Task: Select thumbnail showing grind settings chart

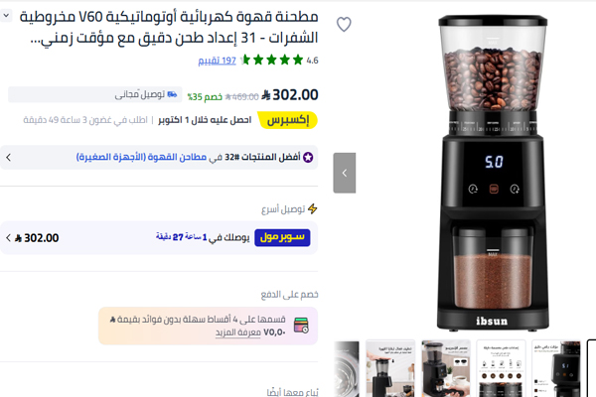Action: [x=501, y=368]
